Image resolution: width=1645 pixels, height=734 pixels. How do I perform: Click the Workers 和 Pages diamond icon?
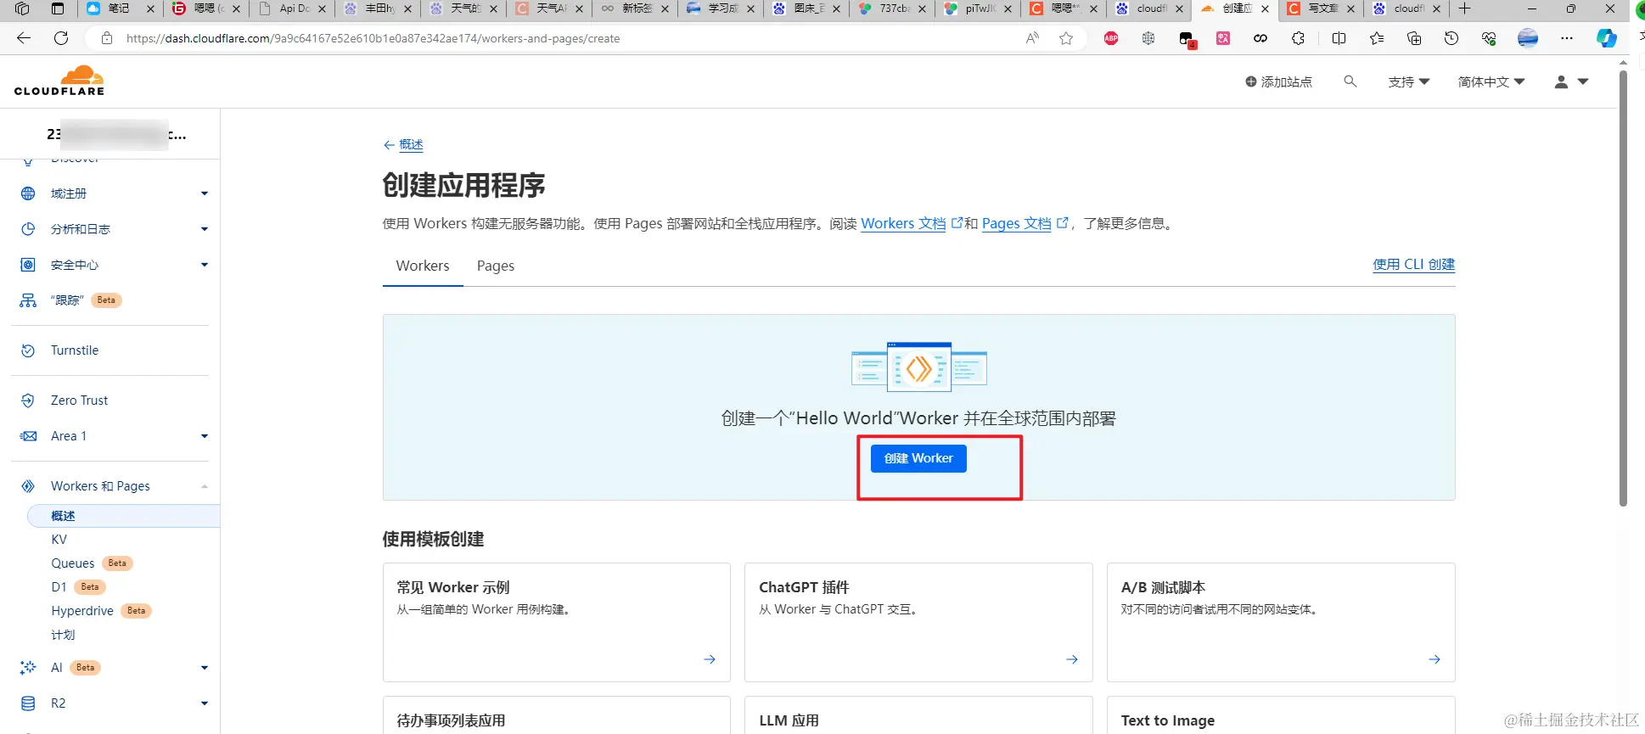[28, 486]
